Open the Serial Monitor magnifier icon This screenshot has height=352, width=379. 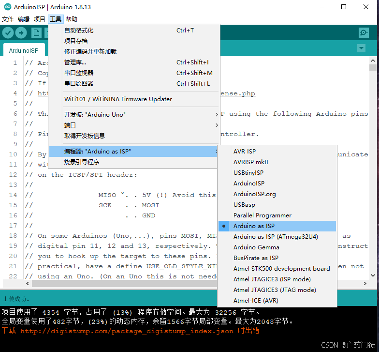(x=364, y=33)
